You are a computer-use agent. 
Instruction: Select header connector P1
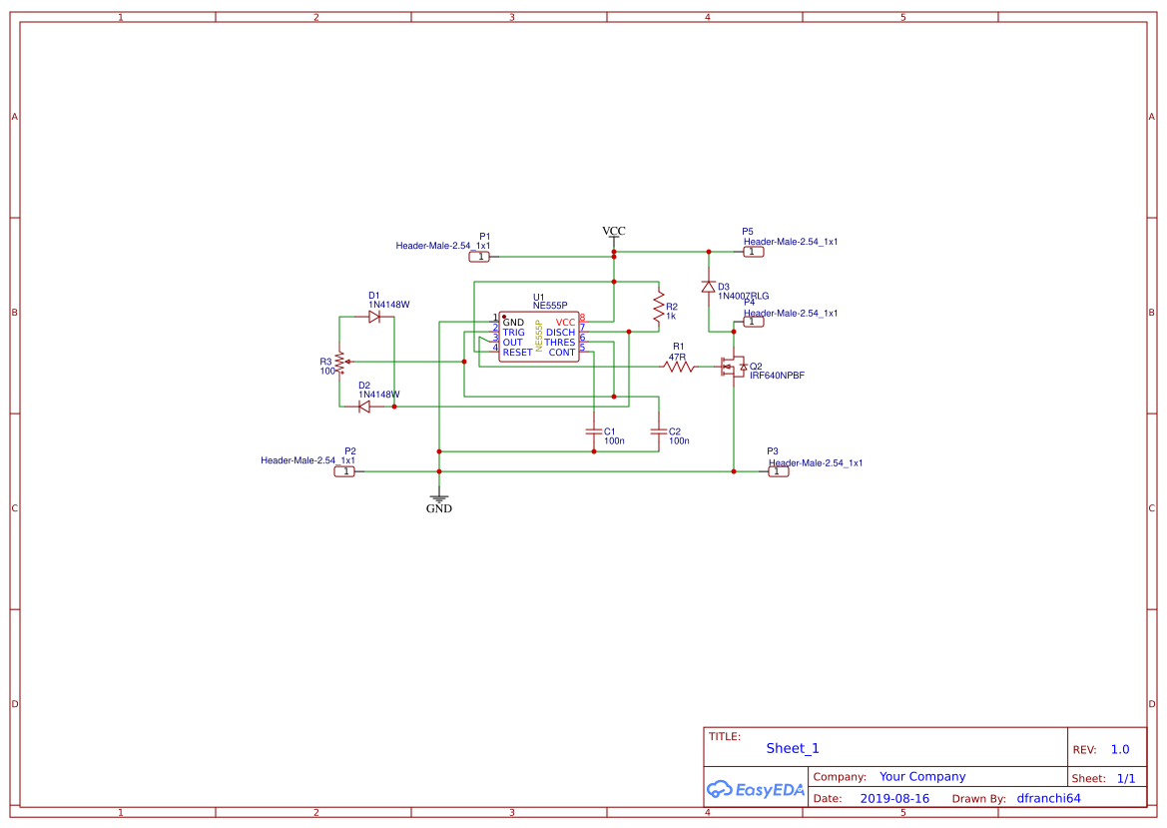pos(479,255)
